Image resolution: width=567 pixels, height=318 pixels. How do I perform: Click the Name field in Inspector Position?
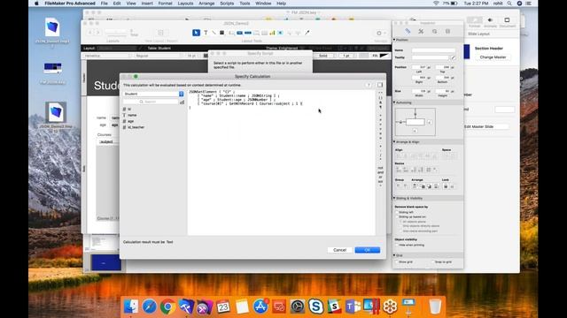[433, 50]
